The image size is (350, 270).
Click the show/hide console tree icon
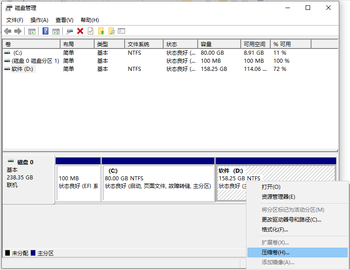point(32,31)
